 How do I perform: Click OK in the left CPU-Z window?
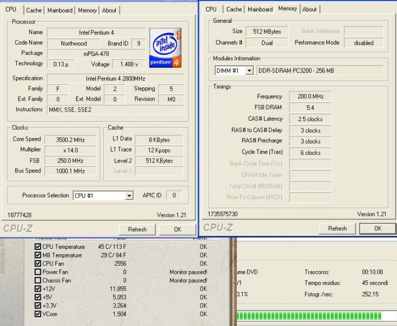coord(178,229)
